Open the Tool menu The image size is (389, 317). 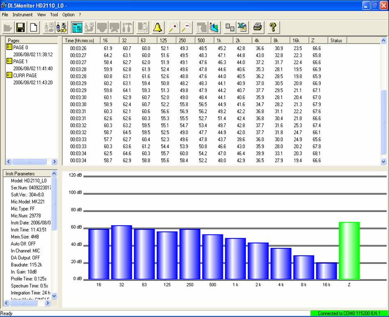tap(54, 15)
